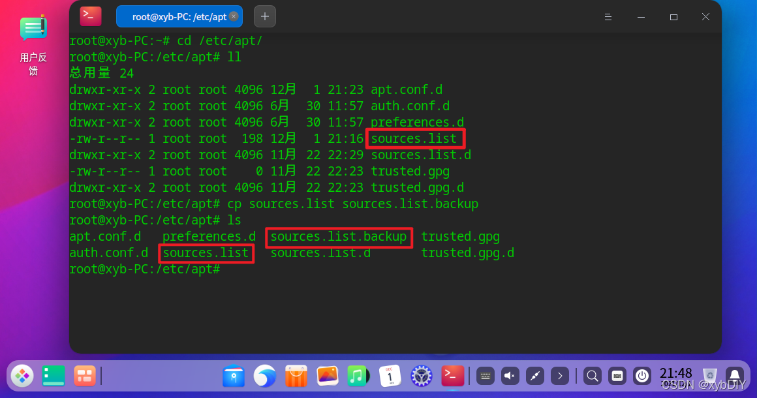Click apt.conf.d in the ll listing
Viewport: 757px width, 398px height.
tap(407, 90)
